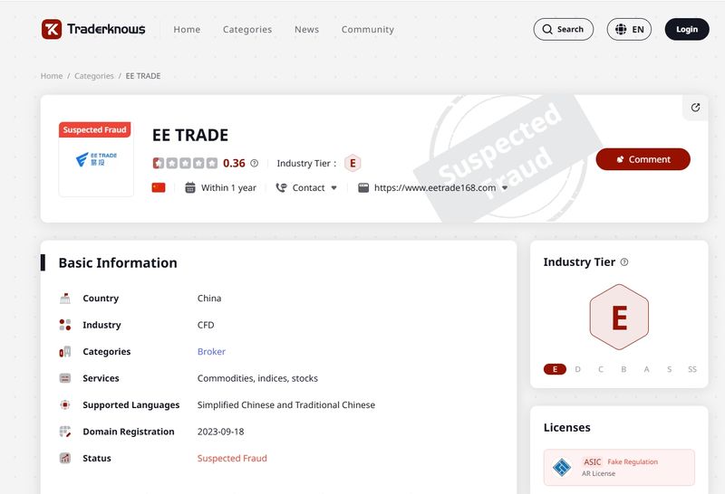Click the browser window icon before URL
The height and width of the screenshot is (494, 725).
[363, 187]
